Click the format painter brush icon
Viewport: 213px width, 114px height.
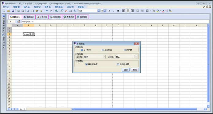pyautogui.click(x=41, y=11)
